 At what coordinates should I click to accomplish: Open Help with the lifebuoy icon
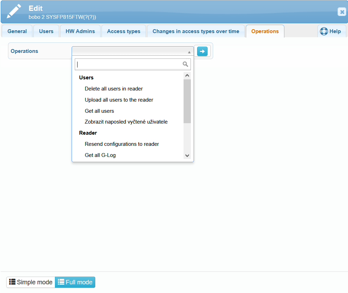(x=324, y=31)
